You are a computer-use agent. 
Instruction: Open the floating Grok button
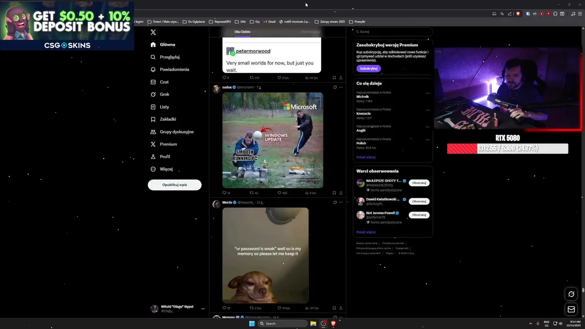tap(571, 294)
